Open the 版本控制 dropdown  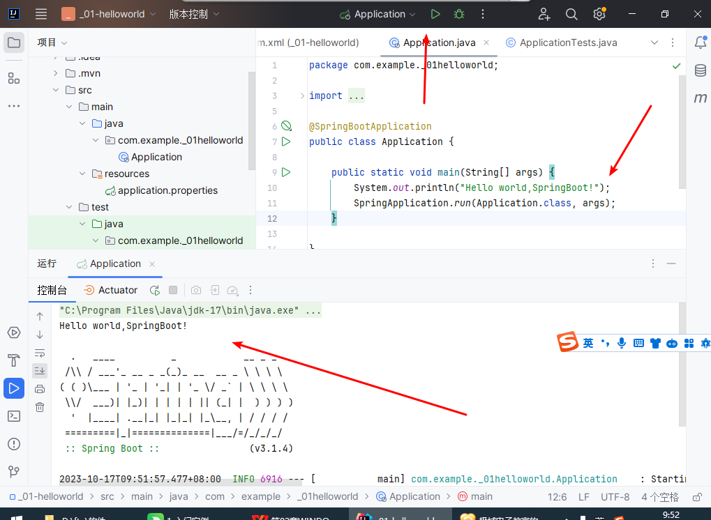[194, 14]
